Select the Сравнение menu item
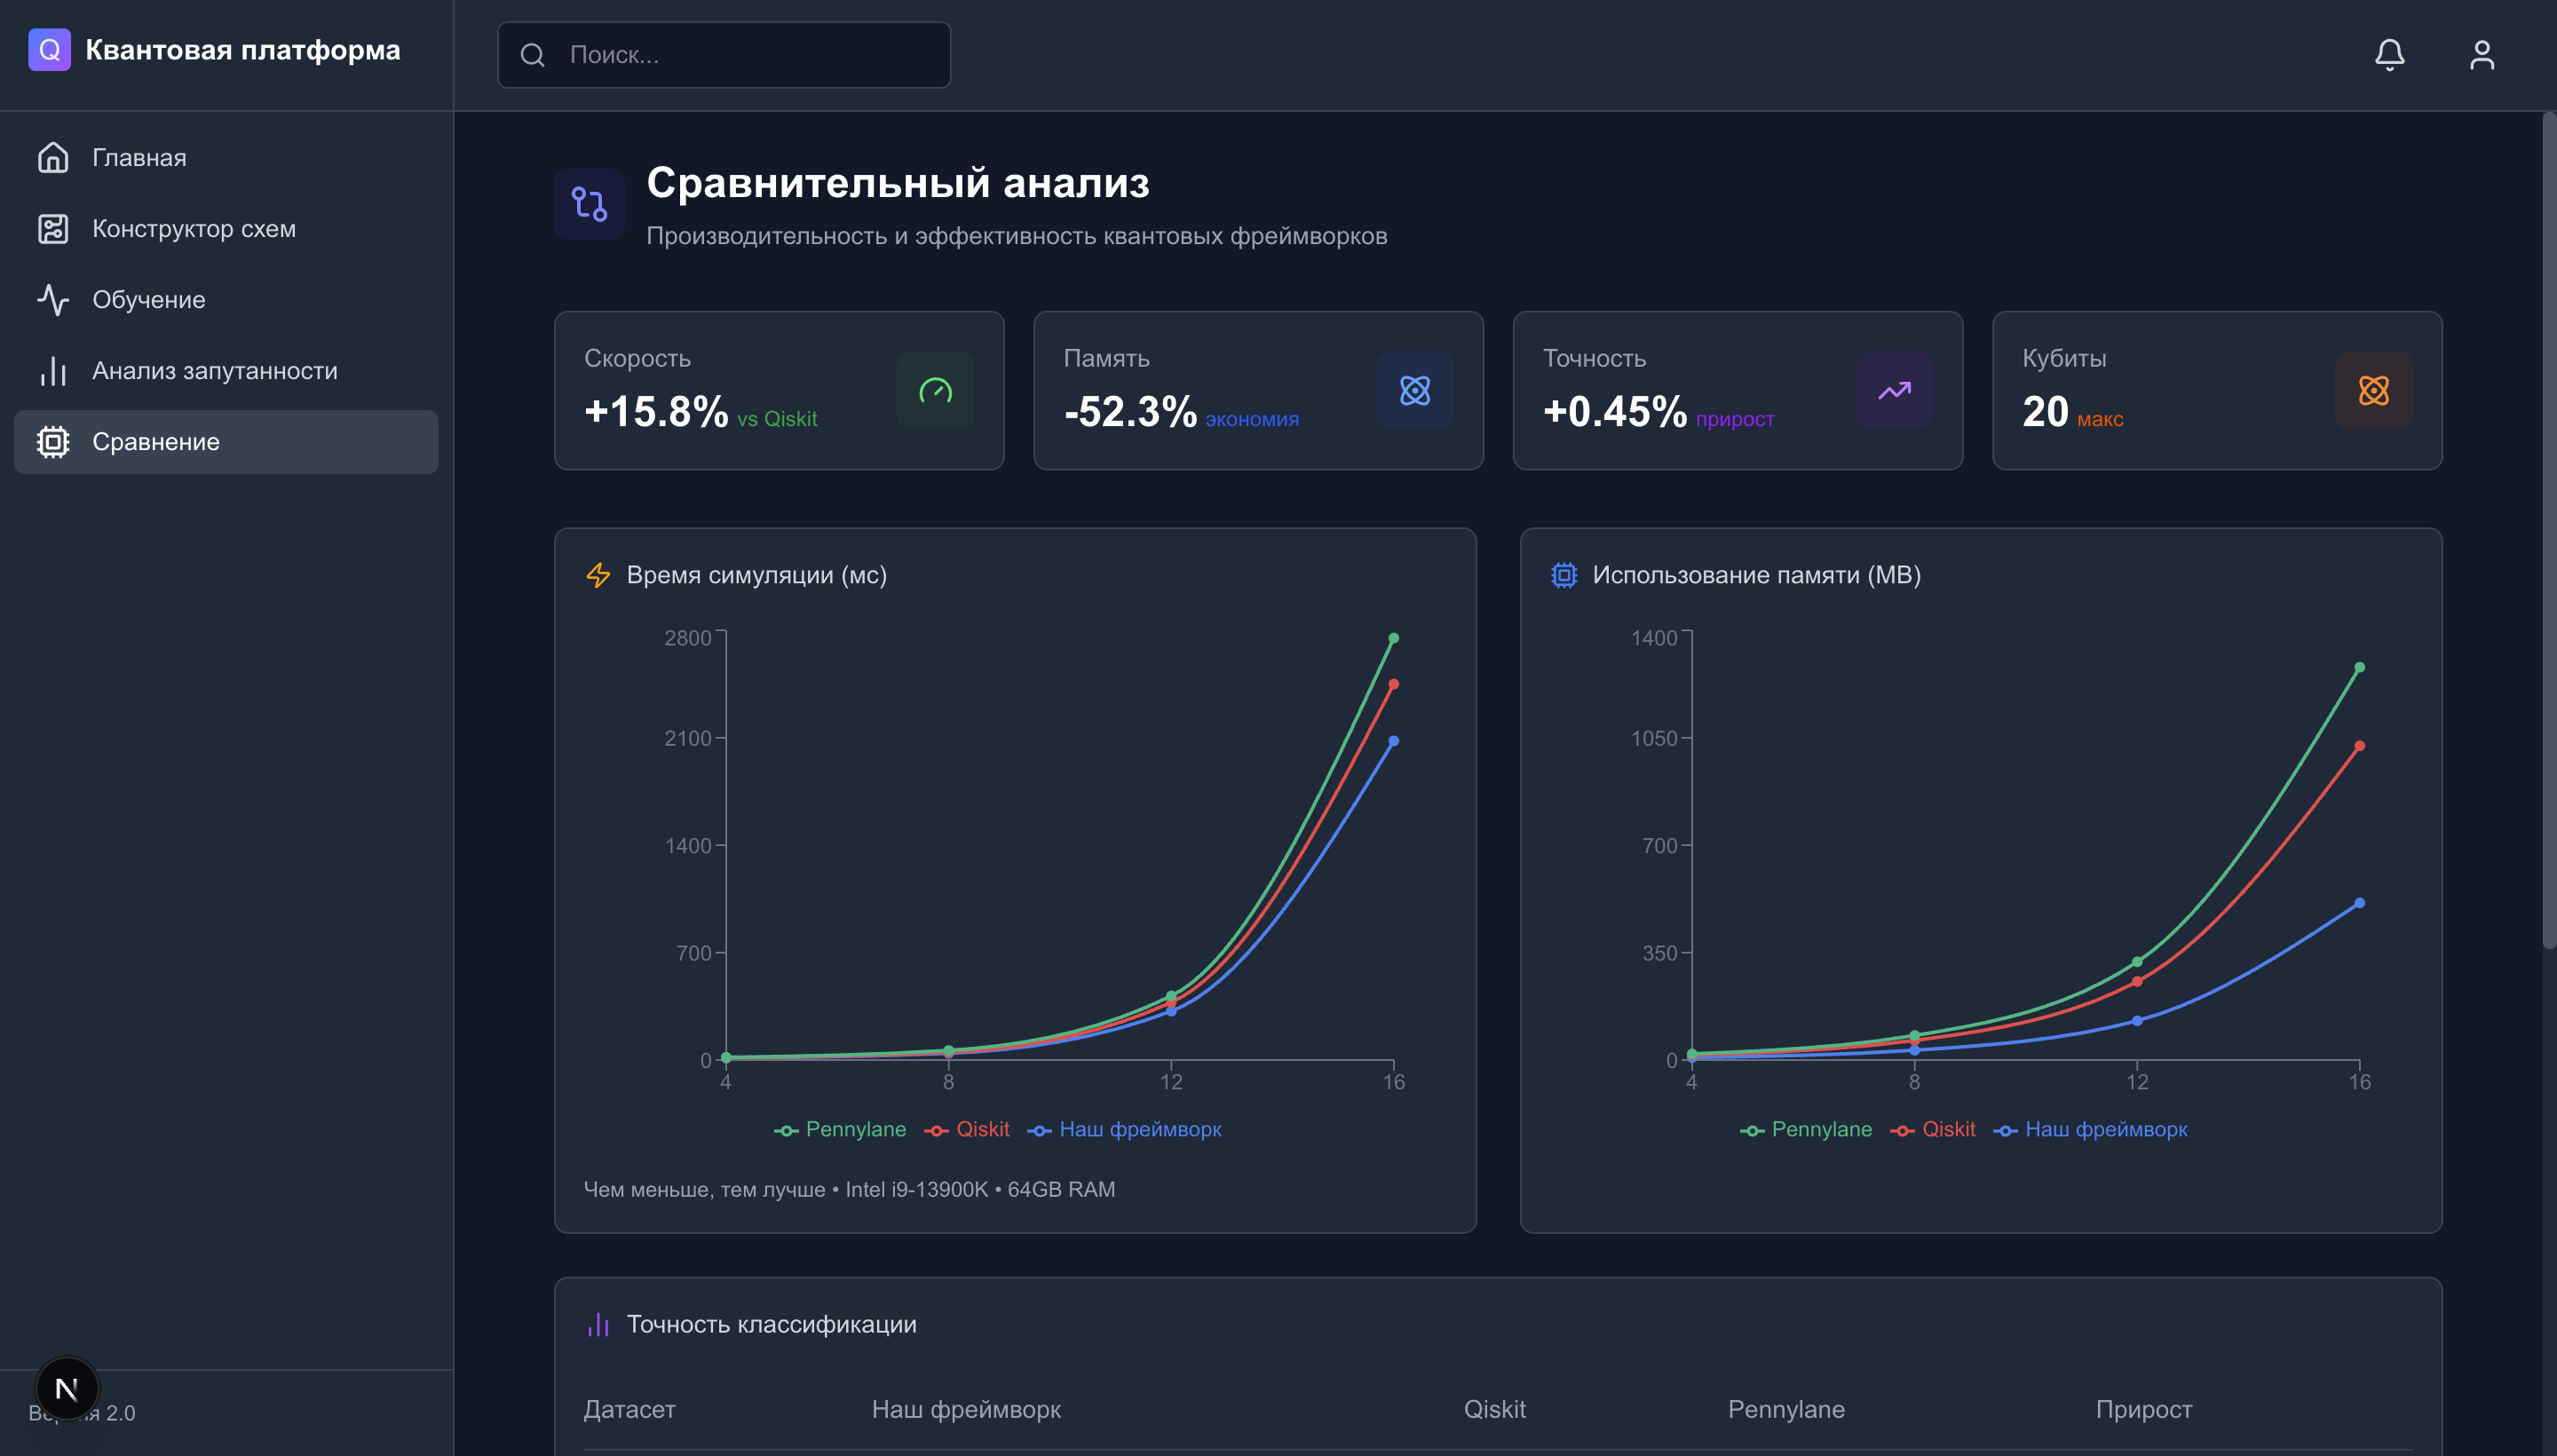2557x1456 pixels. [x=226, y=442]
